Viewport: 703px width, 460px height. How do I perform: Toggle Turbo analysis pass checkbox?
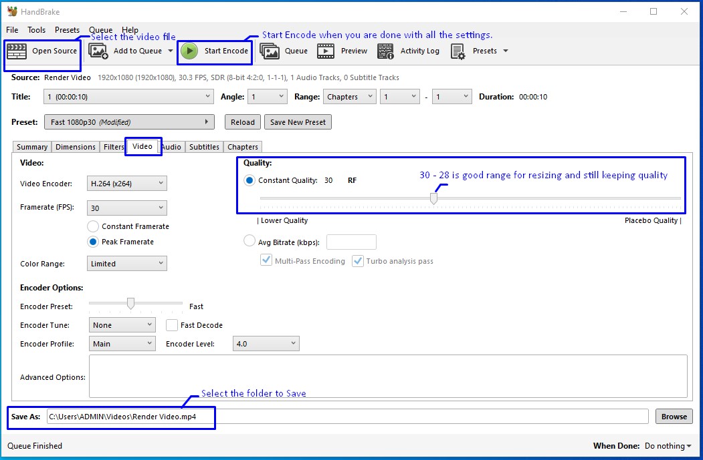pos(358,260)
